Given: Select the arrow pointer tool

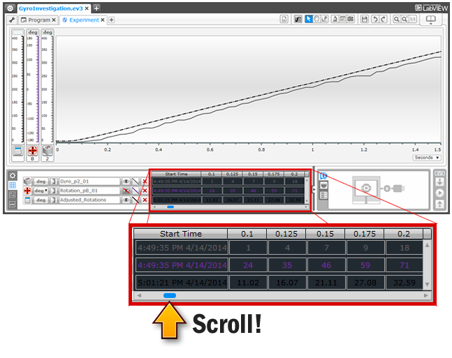Looking at the screenshot, I should [308, 20].
